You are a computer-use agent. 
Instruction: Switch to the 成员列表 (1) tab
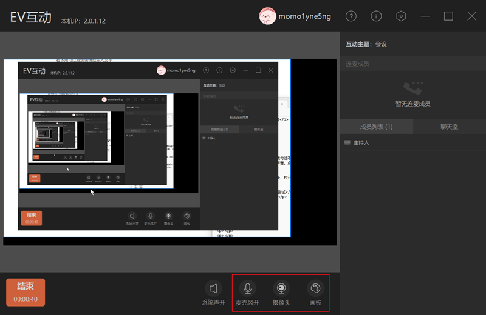point(376,127)
